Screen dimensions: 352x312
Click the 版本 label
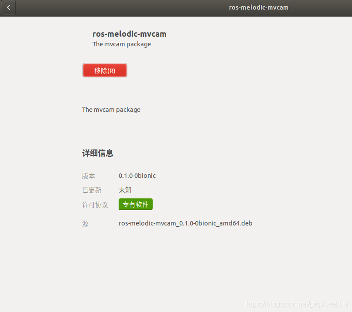(89, 176)
